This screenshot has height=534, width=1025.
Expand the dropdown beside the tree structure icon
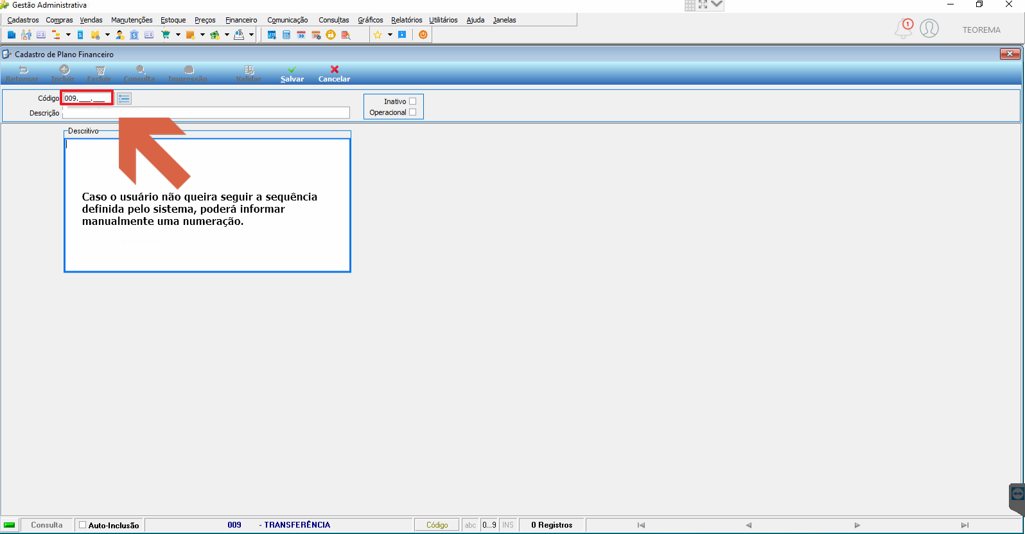(68, 35)
